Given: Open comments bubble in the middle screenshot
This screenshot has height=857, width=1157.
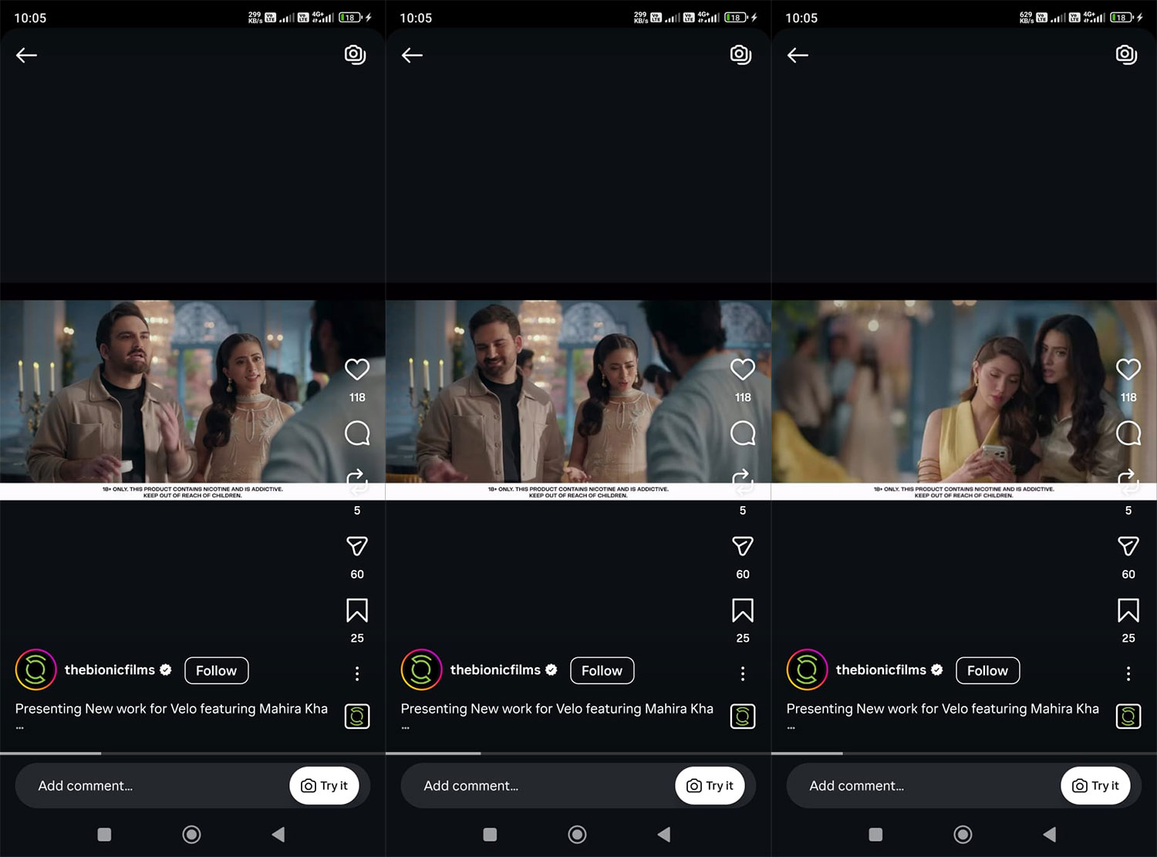Looking at the screenshot, I should point(742,433).
